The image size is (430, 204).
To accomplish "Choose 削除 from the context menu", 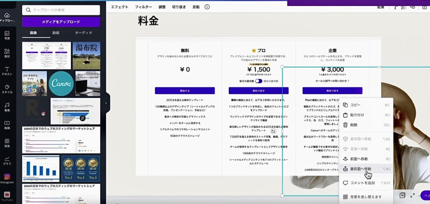I will (366, 125).
